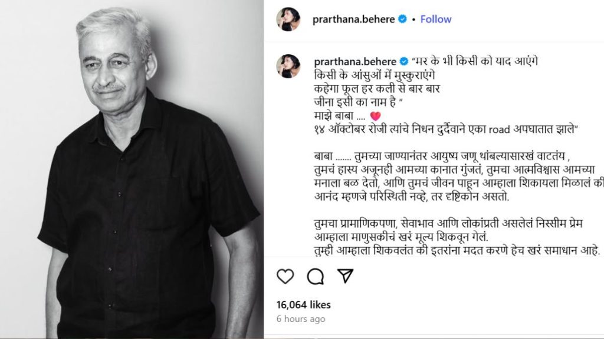Click the pink heart emoji in caption
The width and height of the screenshot is (604, 339).
[x=375, y=116]
